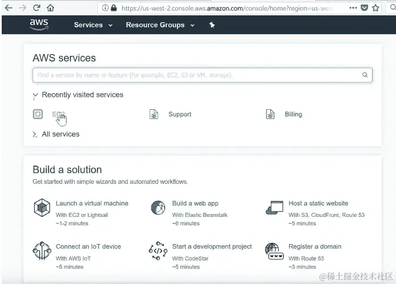Click the Billing document icon
The image size is (396, 284).
[270, 114]
